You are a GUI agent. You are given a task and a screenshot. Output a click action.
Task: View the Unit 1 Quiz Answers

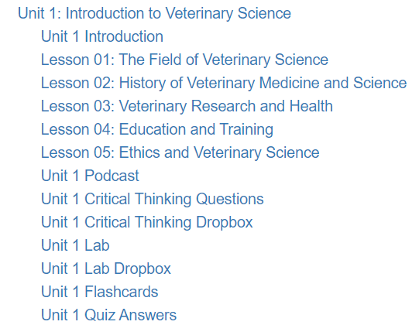[108, 315]
